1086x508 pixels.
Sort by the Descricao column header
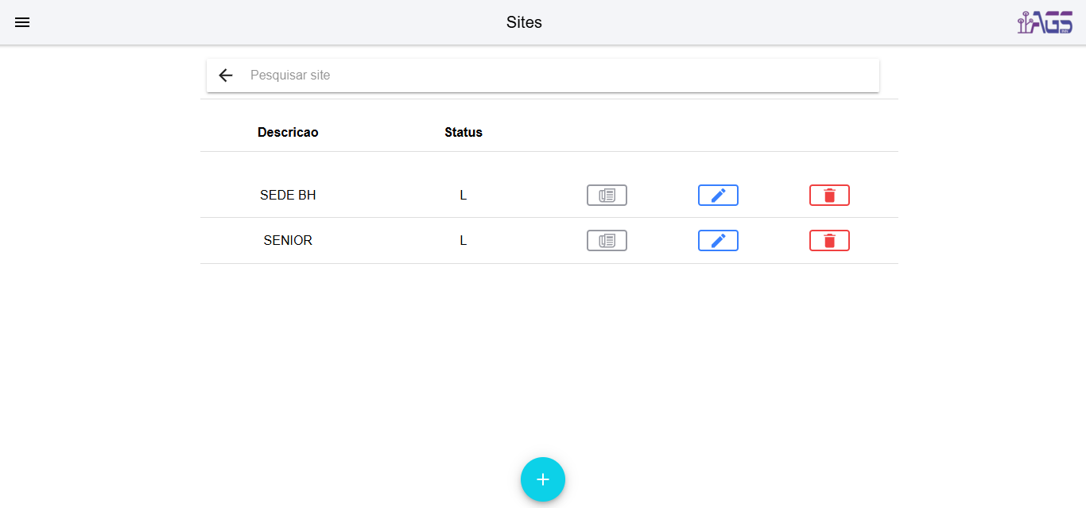click(288, 132)
